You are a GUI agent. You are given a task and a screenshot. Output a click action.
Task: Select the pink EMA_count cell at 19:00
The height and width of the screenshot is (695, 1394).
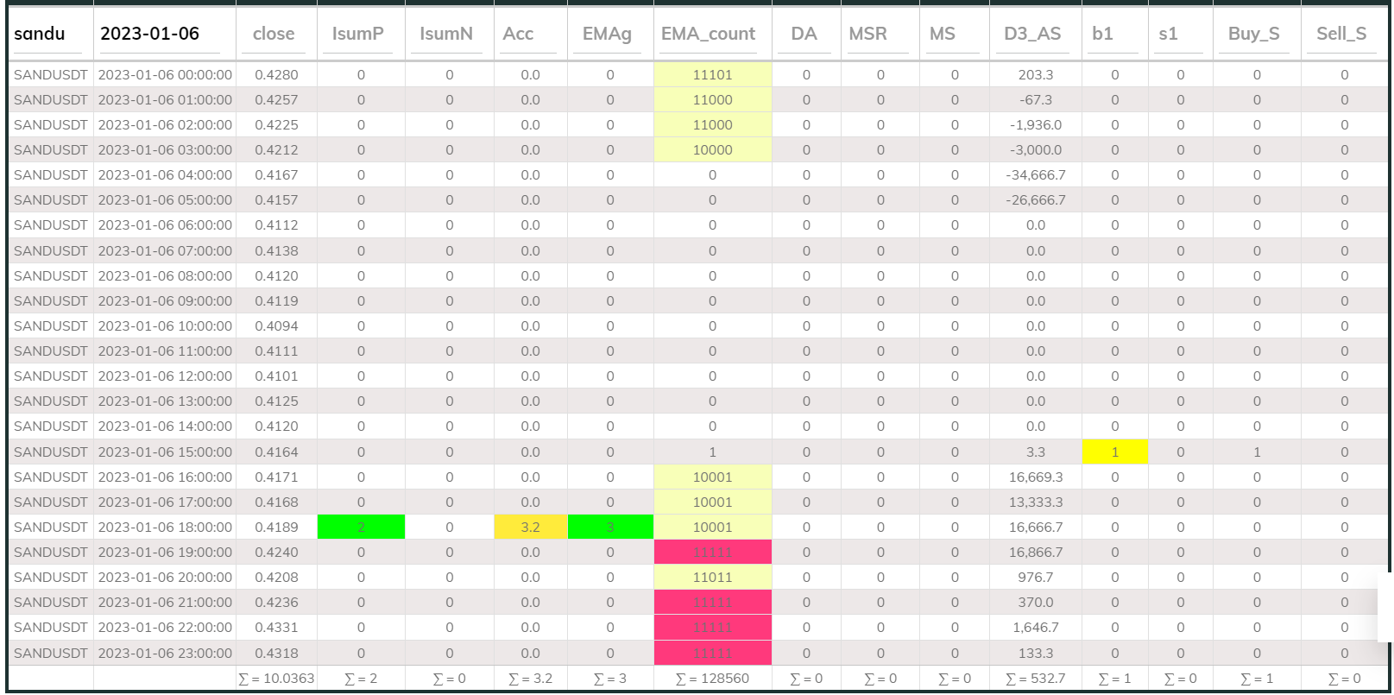click(x=712, y=553)
